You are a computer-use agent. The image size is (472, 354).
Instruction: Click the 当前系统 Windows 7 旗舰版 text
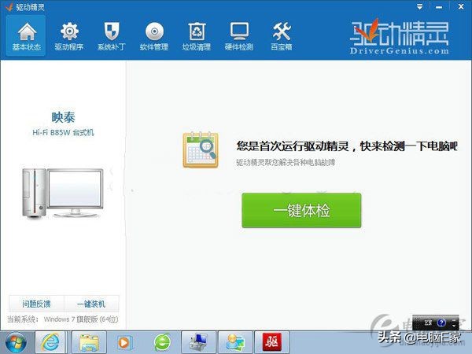coord(63,319)
